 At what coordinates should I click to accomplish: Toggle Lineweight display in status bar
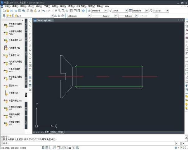(70, 148)
